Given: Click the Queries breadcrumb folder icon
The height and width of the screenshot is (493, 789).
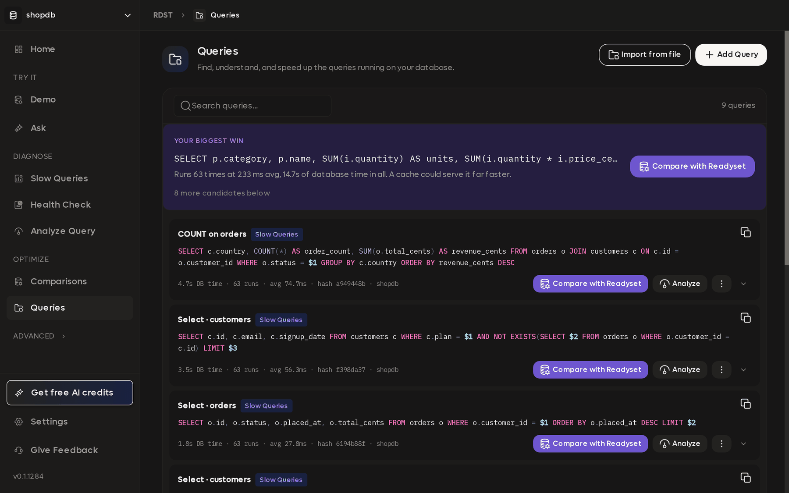Looking at the screenshot, I should pyautogui.click(x=199, y=15).
